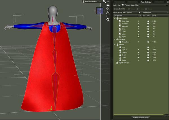Collapse the Surfaces tree
169x120 pixels.
[x=115, y=39]
